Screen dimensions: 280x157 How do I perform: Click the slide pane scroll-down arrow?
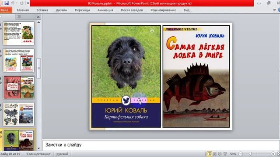click(39, 148)
